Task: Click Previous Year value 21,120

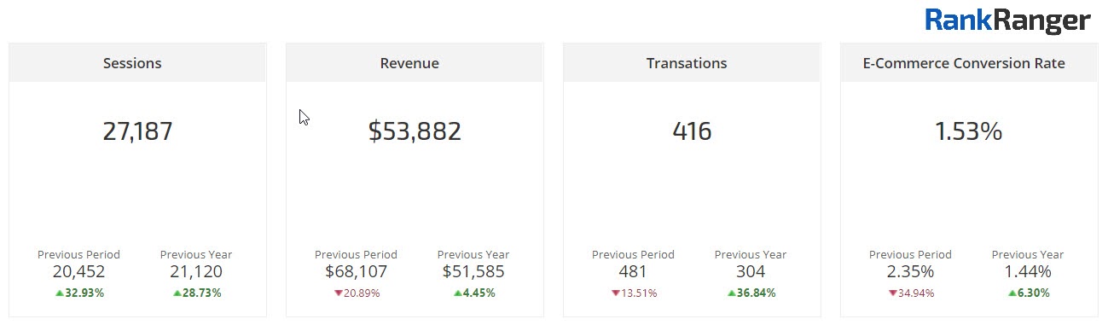Action: pyautogui.click(x=196, y=272)
